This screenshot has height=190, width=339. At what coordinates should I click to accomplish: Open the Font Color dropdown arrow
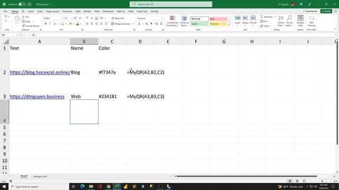pos(81,24)
